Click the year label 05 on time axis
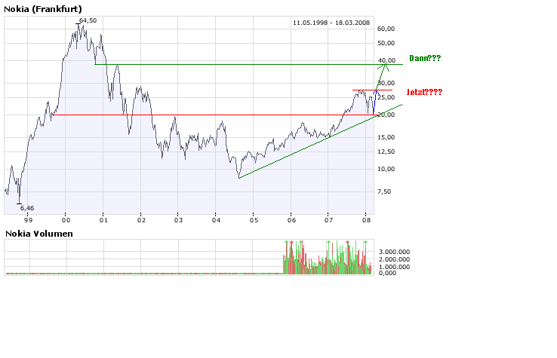557x358 pixels. pyautogui.click(x=254, y=220)
